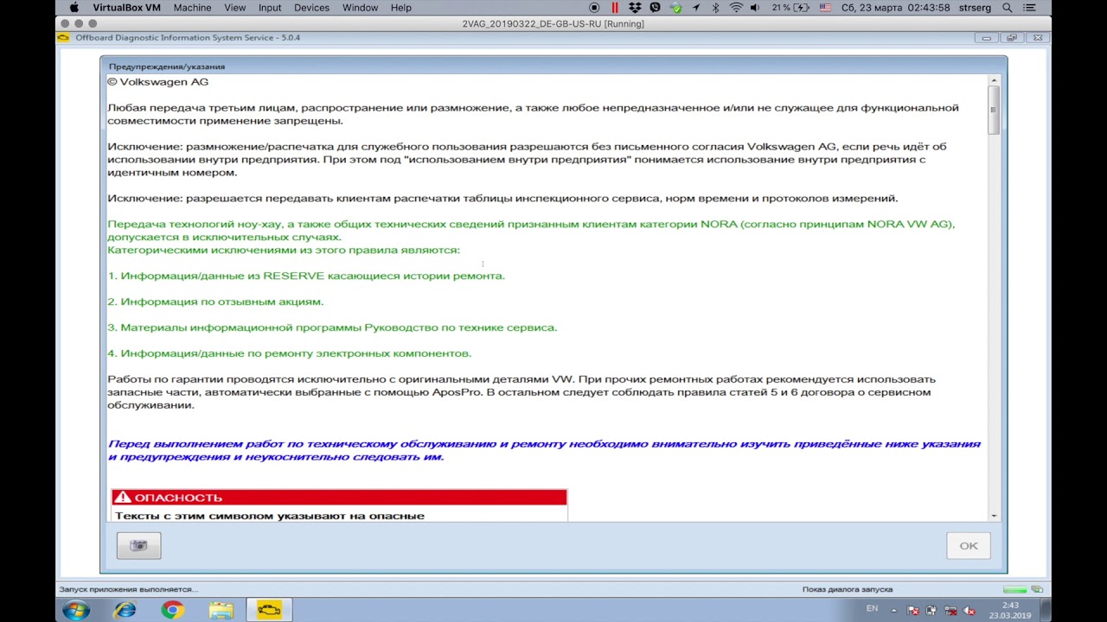Click '2. Информация по отзывным акциям.' line
Viewport: 1107px width, 622px height.
point(215,301)
